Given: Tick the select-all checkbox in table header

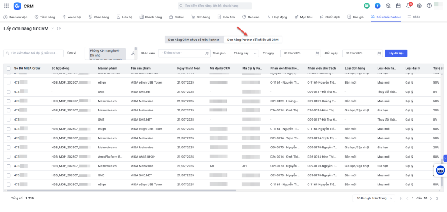Looking at the screenshot, I should tap(8, 68).
